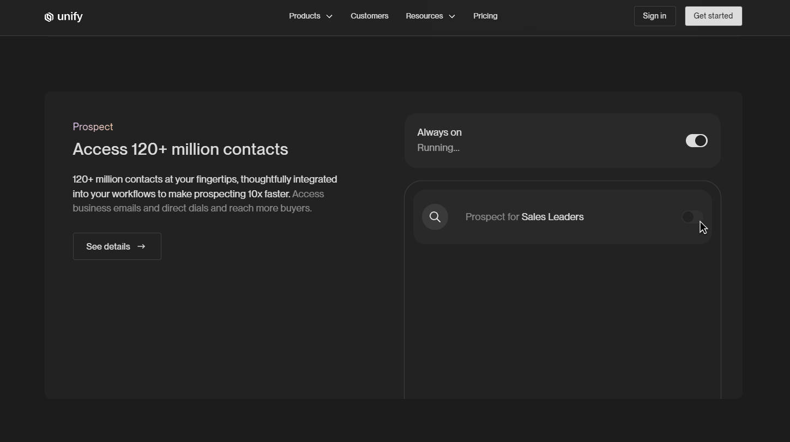Expand the chevron next to Products
This screenshot has height=442, width=790.
(x=329, y=16)
